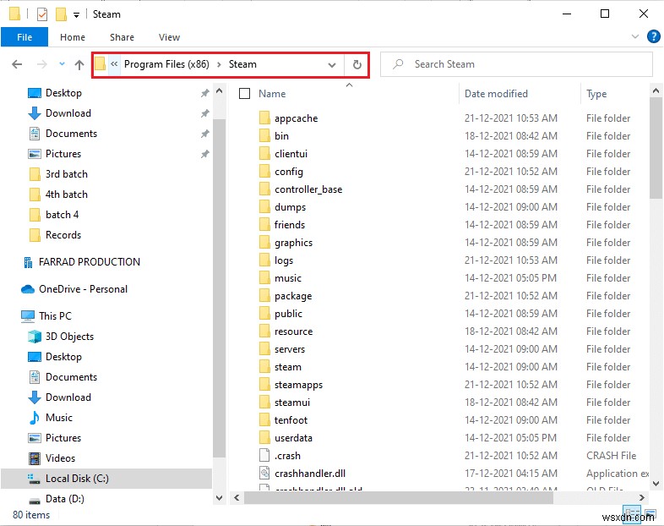Click the Steam breadcrumb segment
This screenshot has height=526, width=664.
[x=242, y=64]
